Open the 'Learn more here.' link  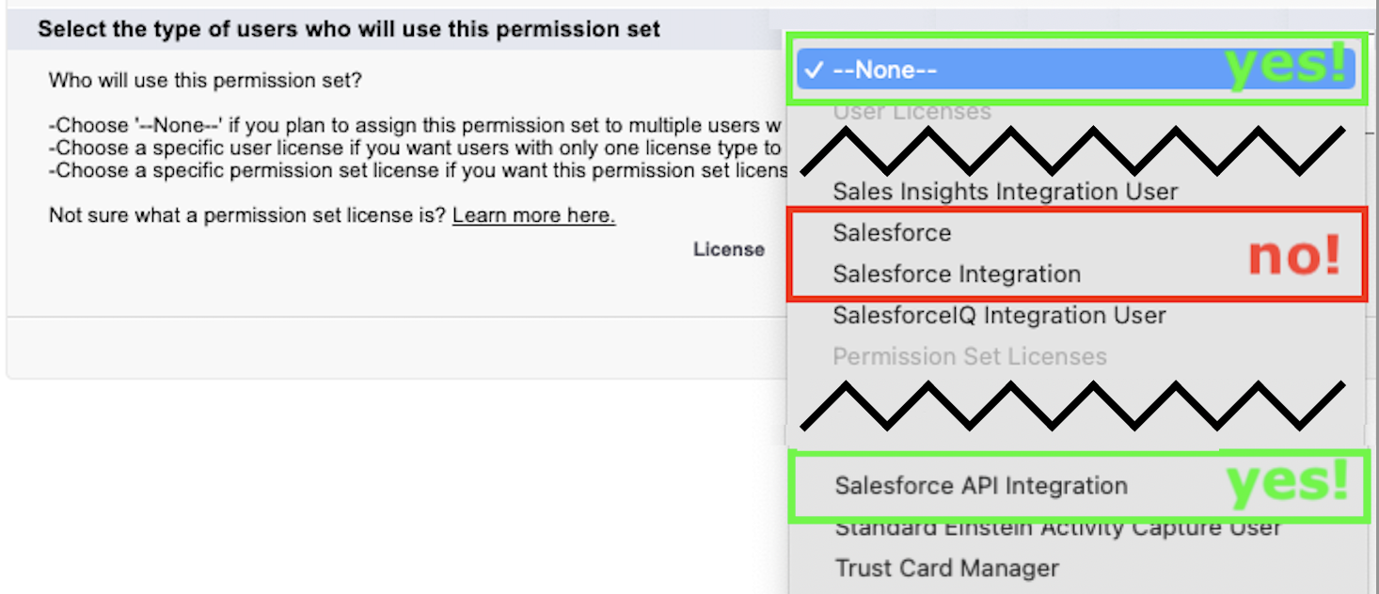click(x=533, y=216)
